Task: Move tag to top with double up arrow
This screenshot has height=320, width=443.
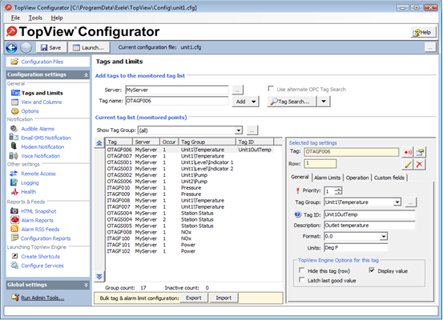Action: coord(99,143)
